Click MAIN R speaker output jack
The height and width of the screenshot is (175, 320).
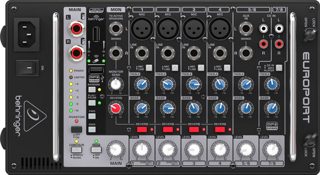click(x=76, y=53)
